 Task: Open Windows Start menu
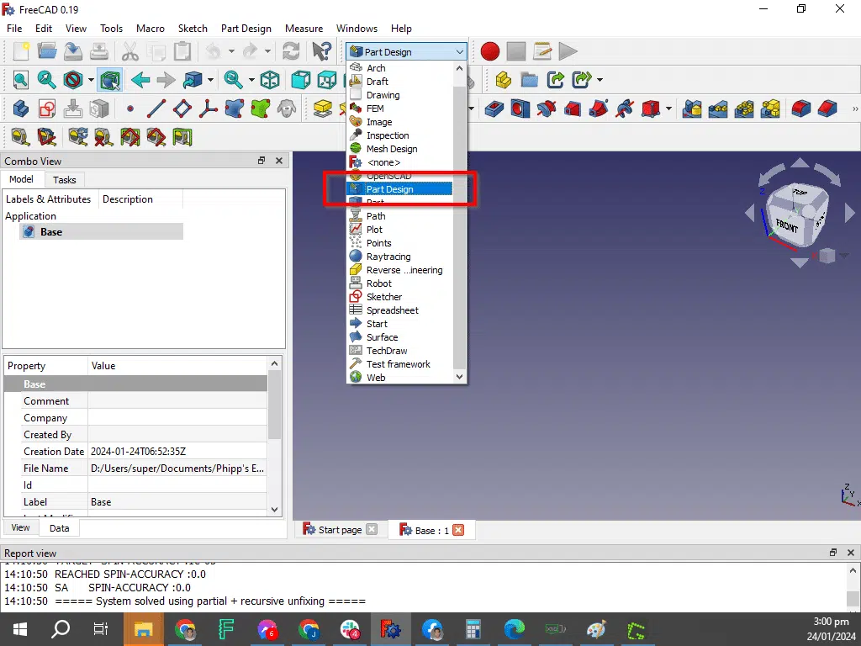tap(20, 629)
